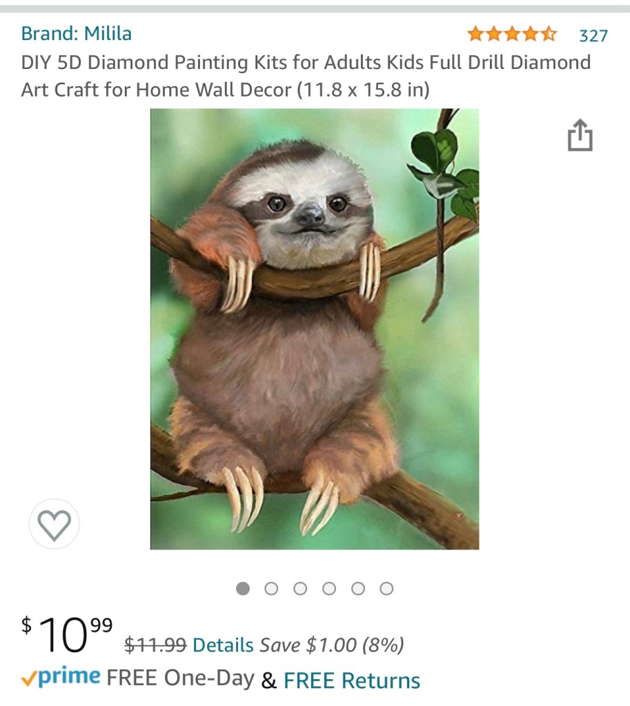Open the FREE Returns link
630x706 pixels.
point(351,680)
